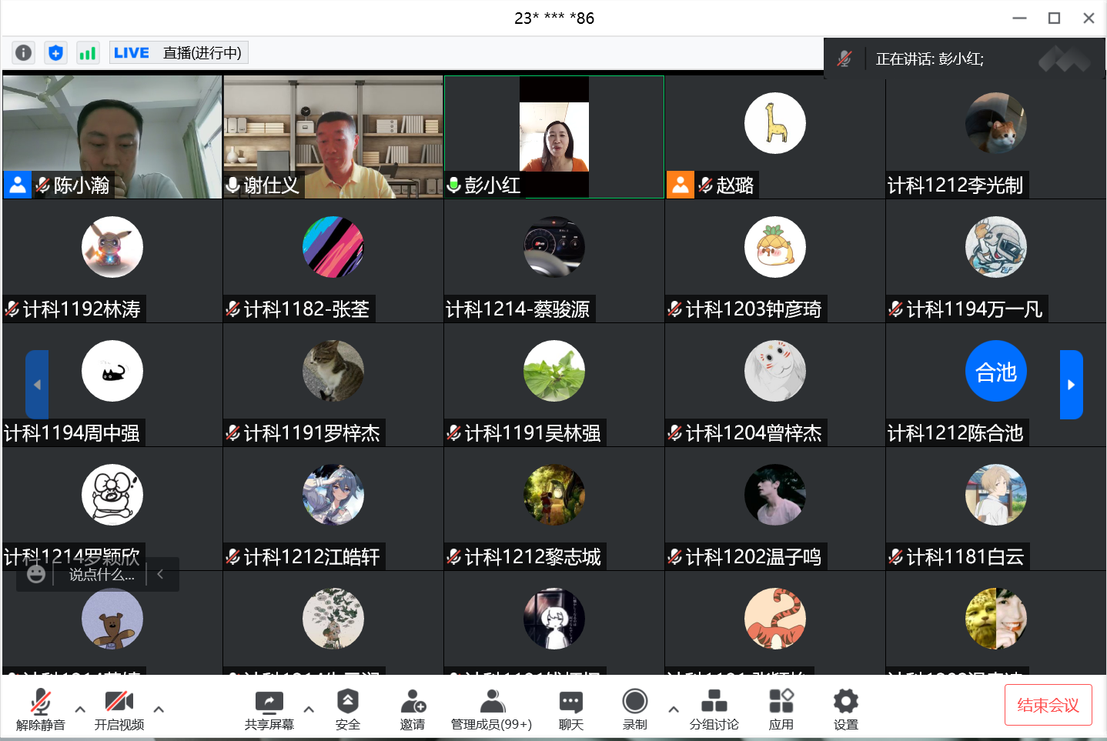Toggle recording with 录制 button

635,709
